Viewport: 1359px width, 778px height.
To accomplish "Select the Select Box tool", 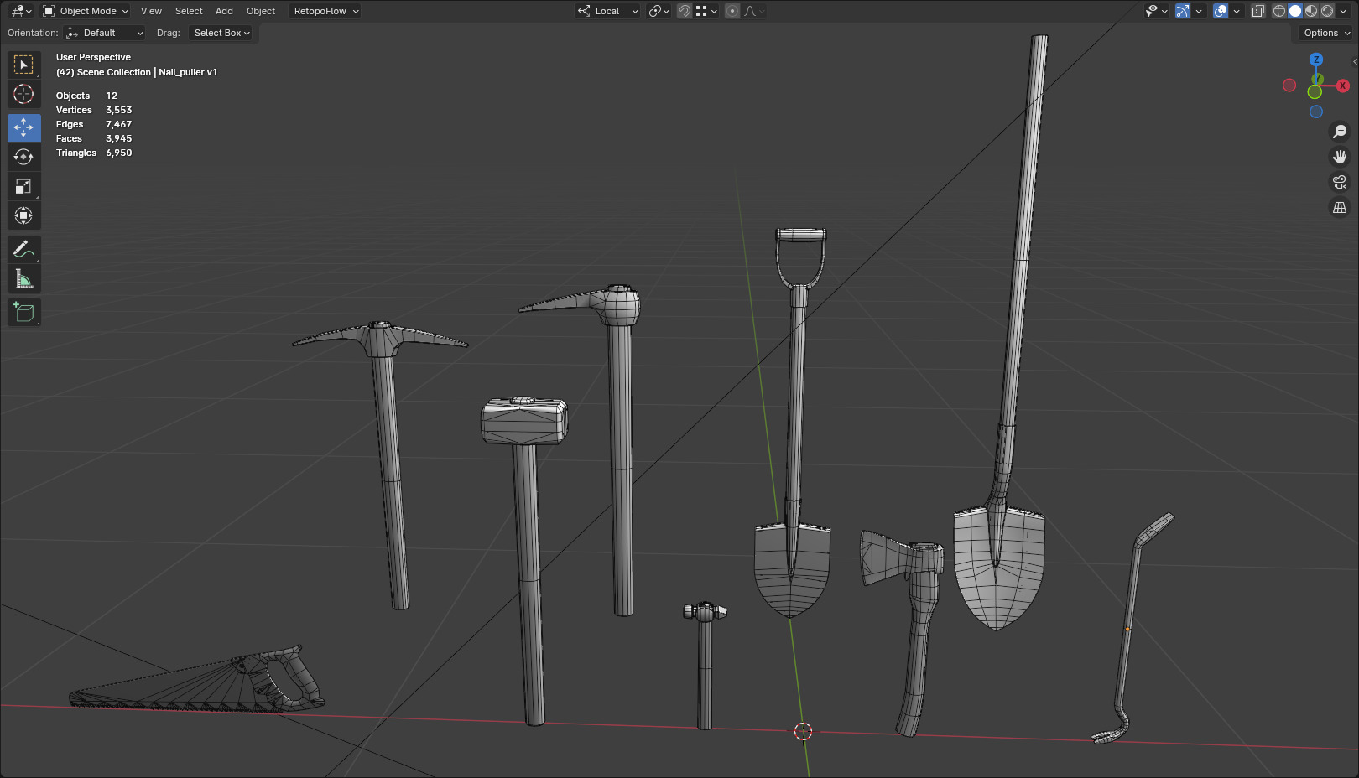I will (23, 65).
